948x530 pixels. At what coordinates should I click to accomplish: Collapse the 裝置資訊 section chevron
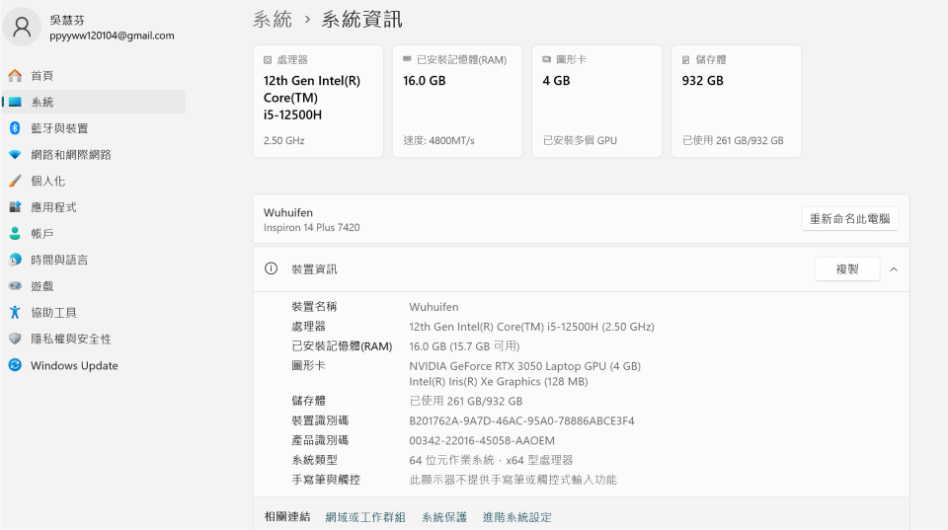894,268
